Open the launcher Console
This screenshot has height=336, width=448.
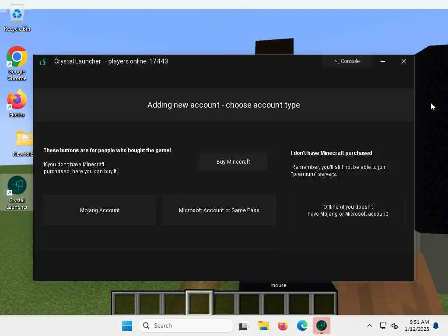click(347, 61)
